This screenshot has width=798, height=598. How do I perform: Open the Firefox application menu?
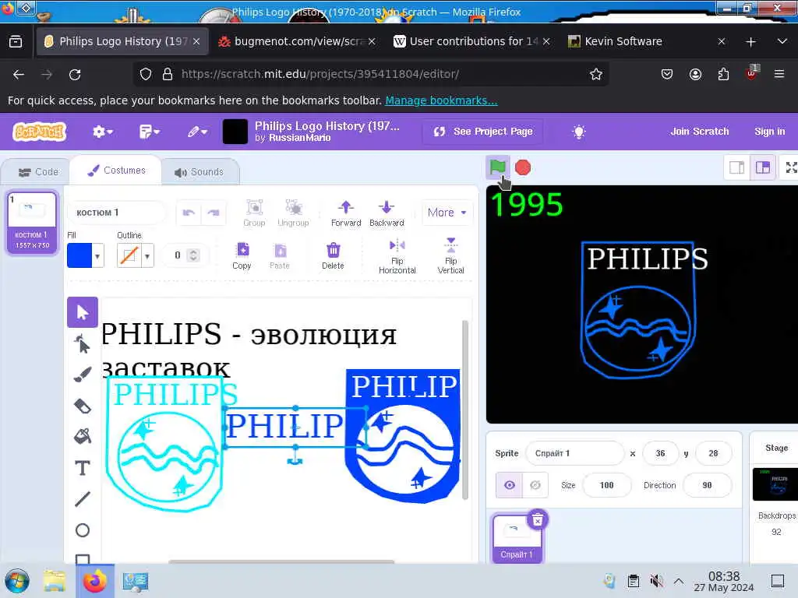(779, 74)
